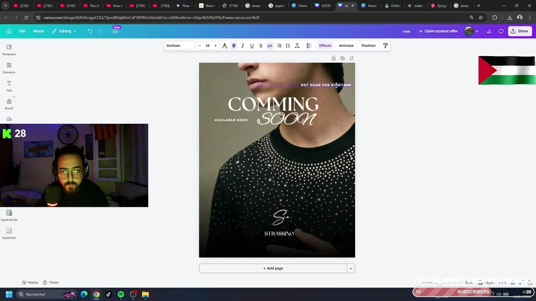Screen dimensions: 536x301
Task: Click the cloud icon with the New badge
Action: [x=115, y=31]
